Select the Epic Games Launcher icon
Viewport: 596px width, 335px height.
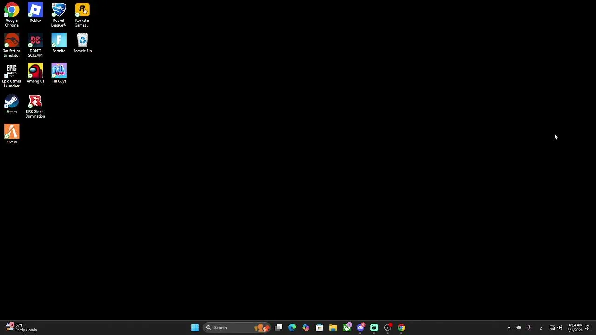point(12,75)
